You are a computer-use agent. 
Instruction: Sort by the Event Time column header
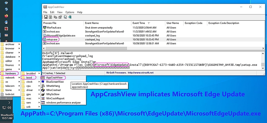tap(148, 23)
